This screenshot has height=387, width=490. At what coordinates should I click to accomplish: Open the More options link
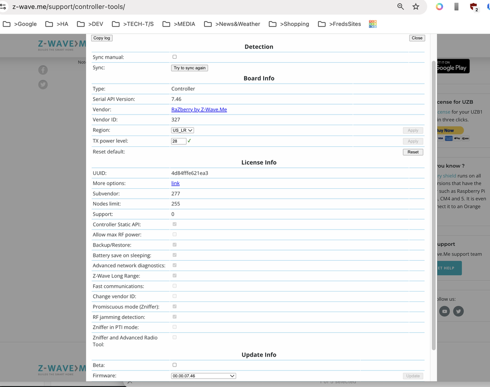point(175,183)
